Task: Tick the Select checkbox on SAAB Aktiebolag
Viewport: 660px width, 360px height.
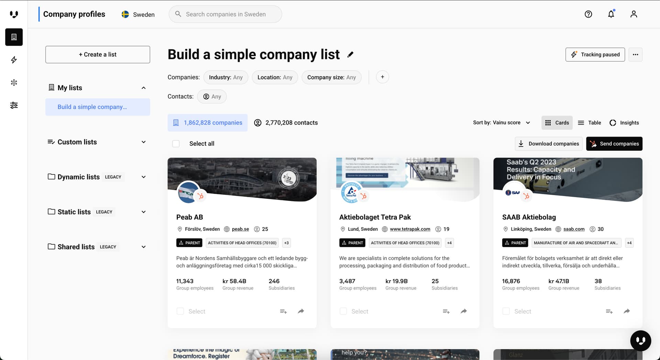Action: click(x=506, y=311)
